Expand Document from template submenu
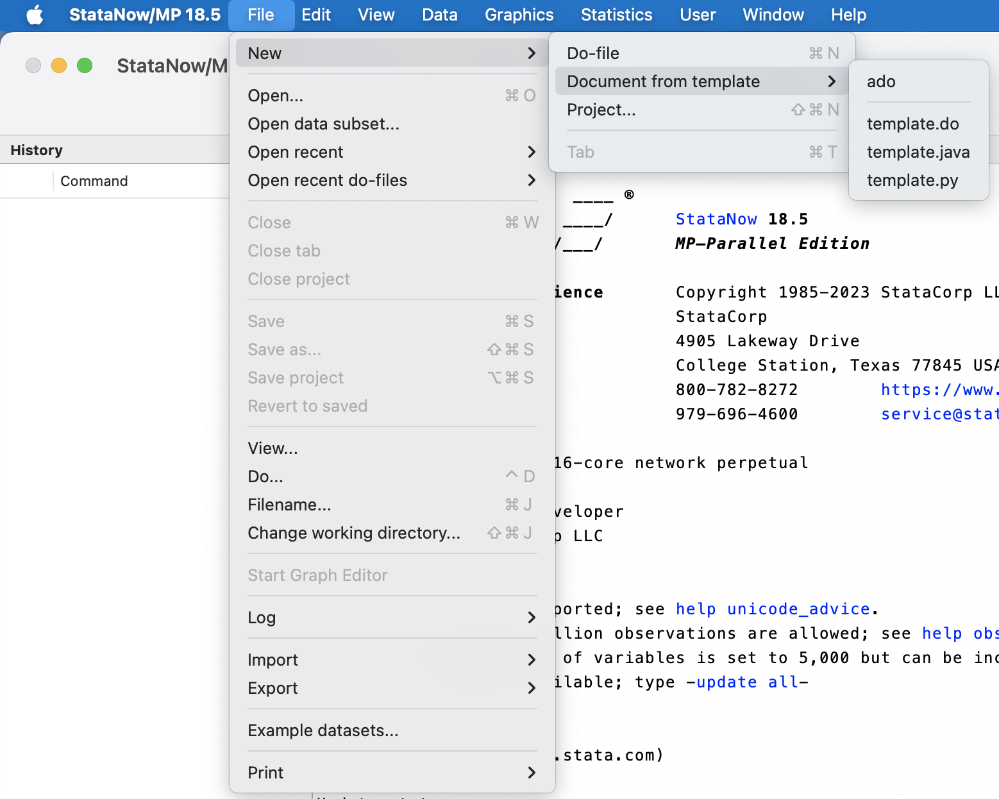Image resolution: width=999 pixels, height=799 pixels. (x=702, y=81)
